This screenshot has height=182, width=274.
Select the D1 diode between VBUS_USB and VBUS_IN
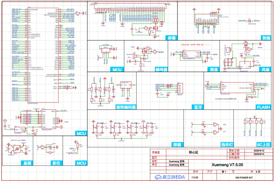249,21
